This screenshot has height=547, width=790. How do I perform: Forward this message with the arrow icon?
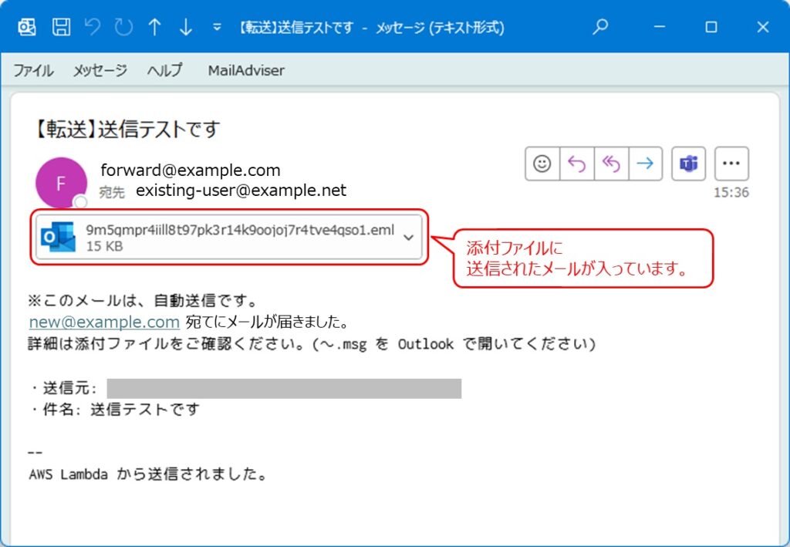tap(645, 164)
